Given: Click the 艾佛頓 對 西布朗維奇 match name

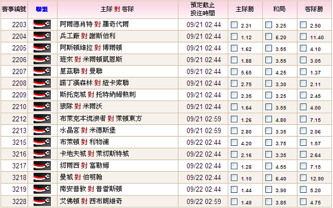Looking at the screenshot, I should (x=91, y=201).
